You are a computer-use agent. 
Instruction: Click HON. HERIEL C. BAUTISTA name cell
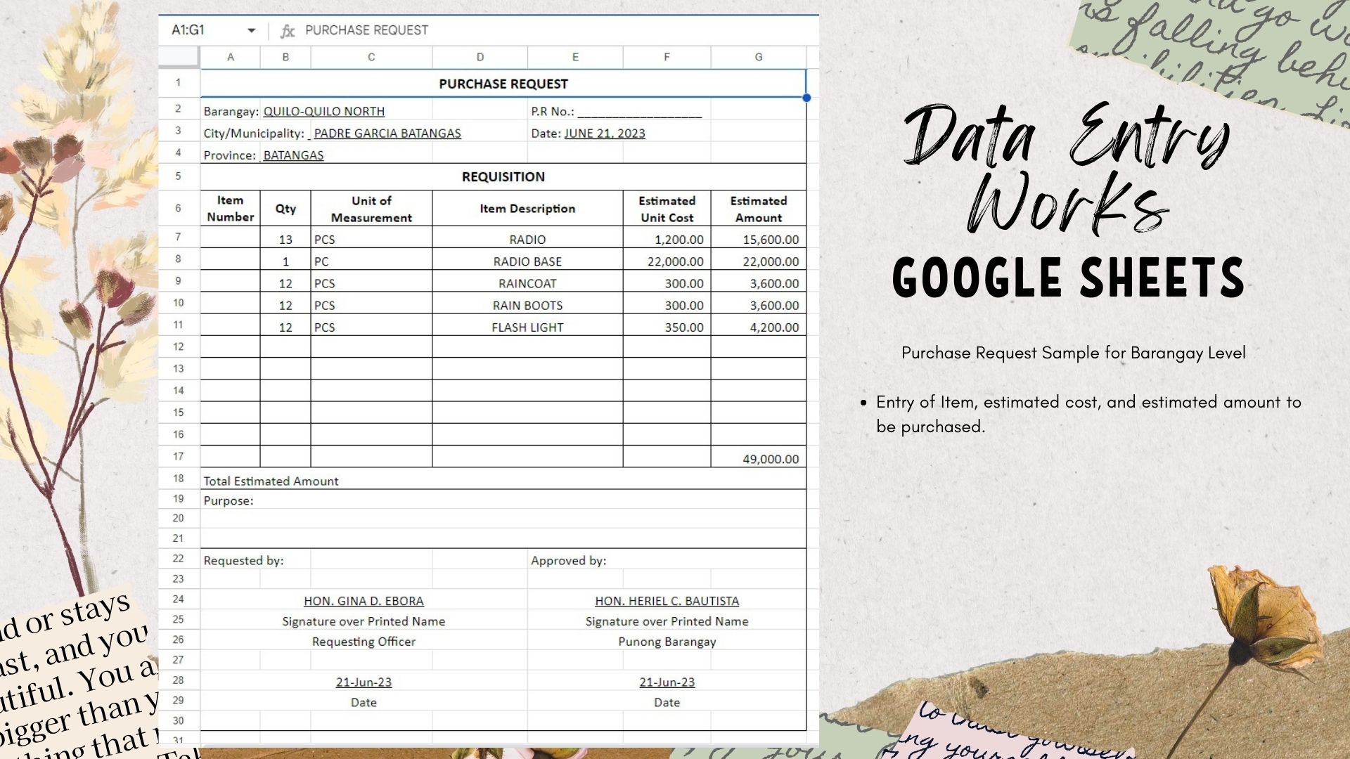pyautogui.click(x=667, y=601)
